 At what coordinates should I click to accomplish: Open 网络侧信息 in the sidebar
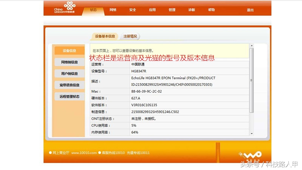69,62
